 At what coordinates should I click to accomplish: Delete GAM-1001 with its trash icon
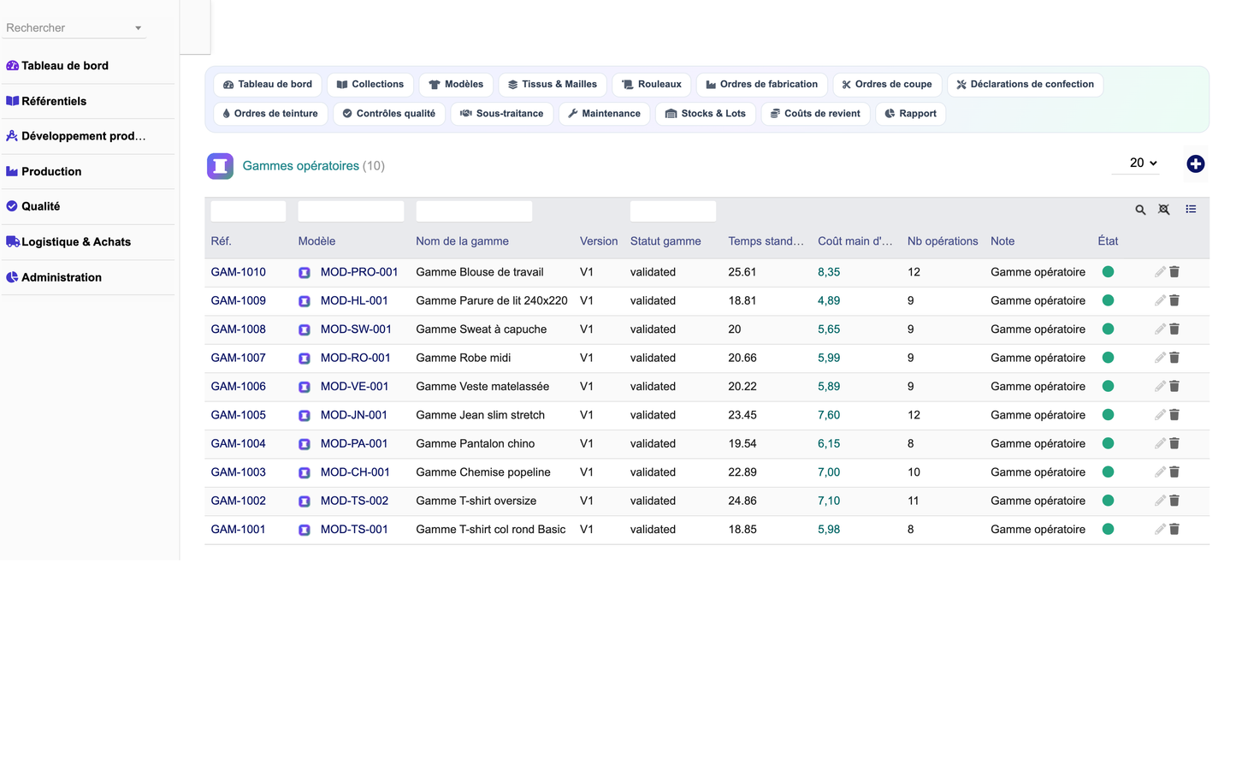tap(1174, 530)
